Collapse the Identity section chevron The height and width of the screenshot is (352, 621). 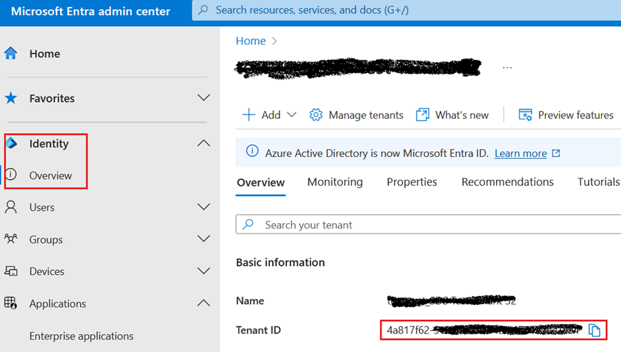click(204, 143)
